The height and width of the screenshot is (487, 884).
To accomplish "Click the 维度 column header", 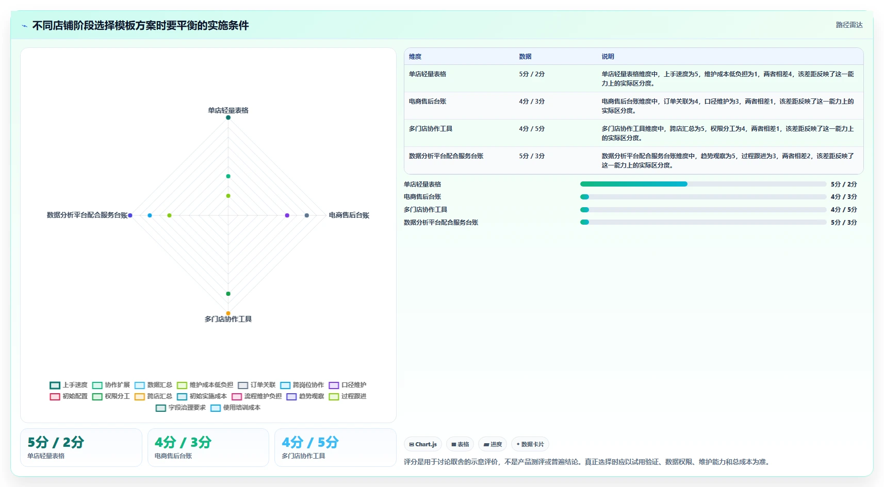I will [415, 57].
